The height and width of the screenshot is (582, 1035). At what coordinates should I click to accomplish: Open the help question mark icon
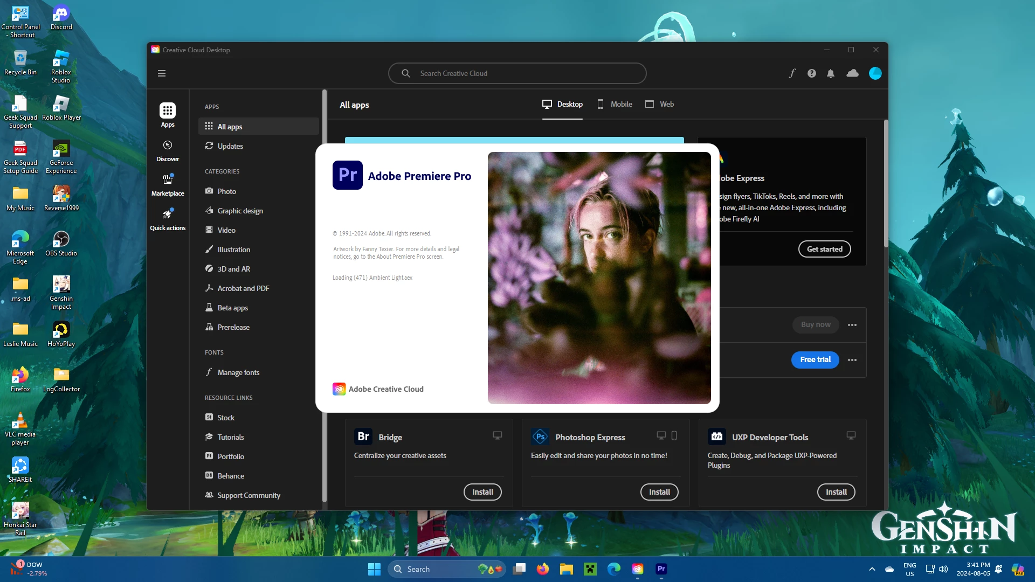click(x=811, y=73)
